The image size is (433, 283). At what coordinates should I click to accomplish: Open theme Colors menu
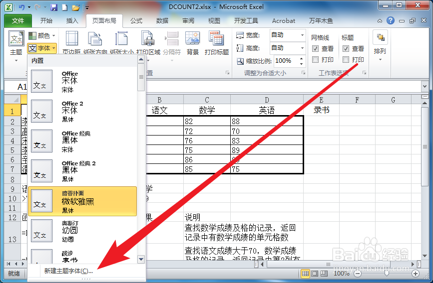coord(42,35)
